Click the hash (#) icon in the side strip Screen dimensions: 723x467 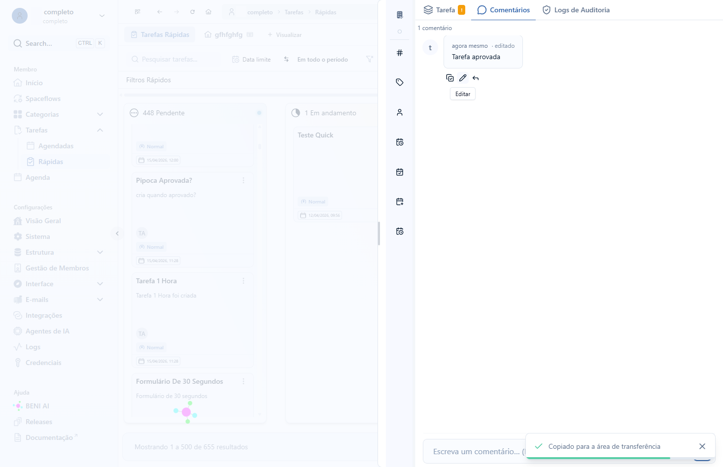pos(400,53)
